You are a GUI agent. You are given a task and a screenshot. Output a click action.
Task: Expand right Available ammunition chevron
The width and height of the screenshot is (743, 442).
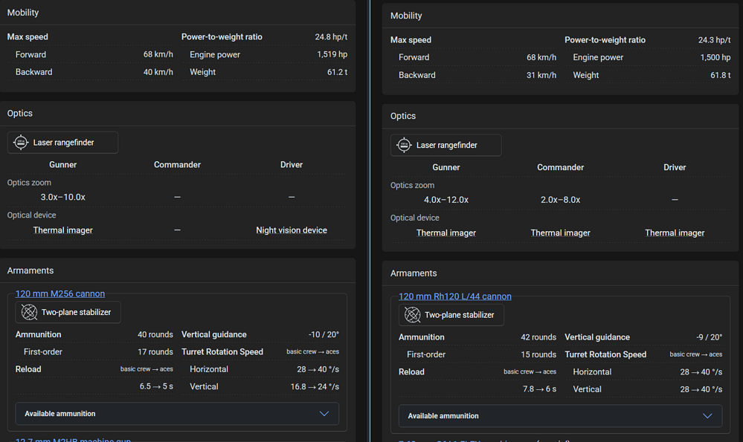(x=707, y=416)
